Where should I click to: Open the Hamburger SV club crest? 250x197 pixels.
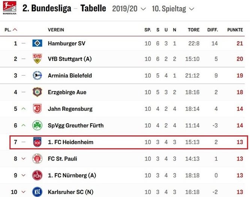click(x=37, y=43)
